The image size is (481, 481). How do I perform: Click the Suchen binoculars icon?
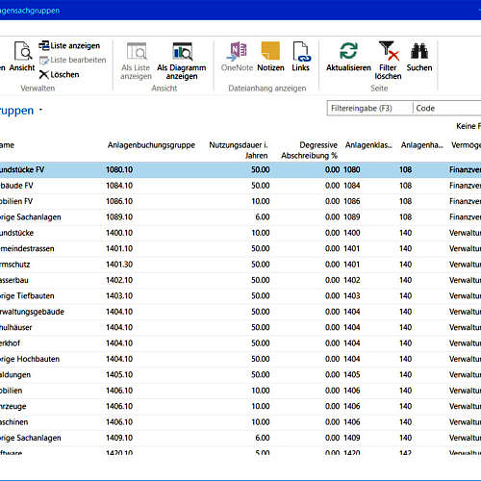[419, 51]
